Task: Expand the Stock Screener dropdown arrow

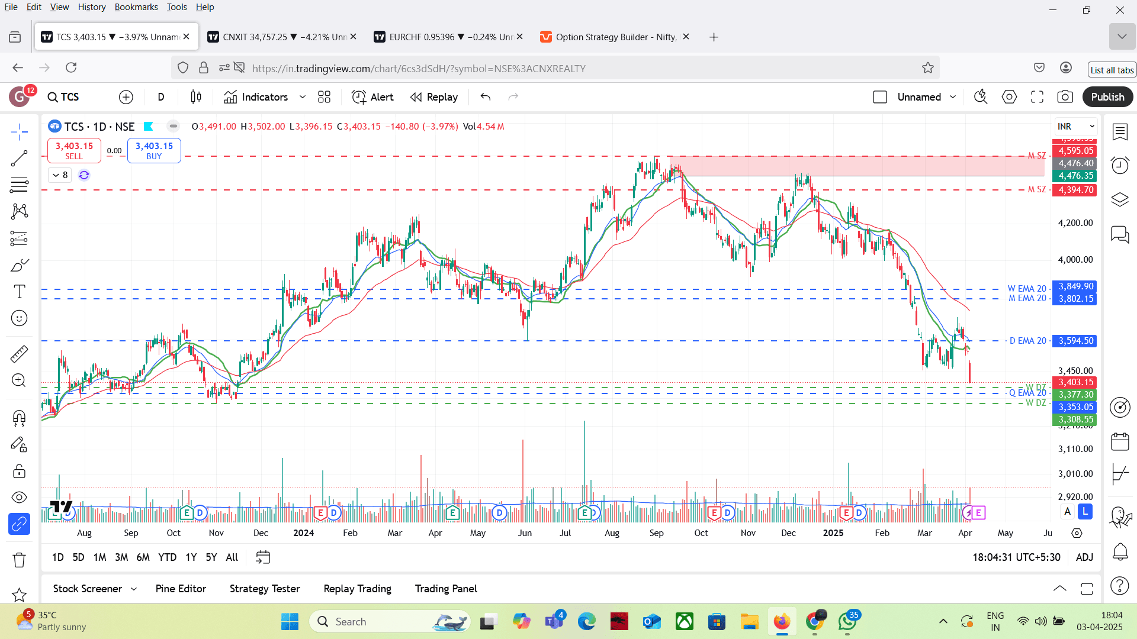Action: tap(134, 589)
